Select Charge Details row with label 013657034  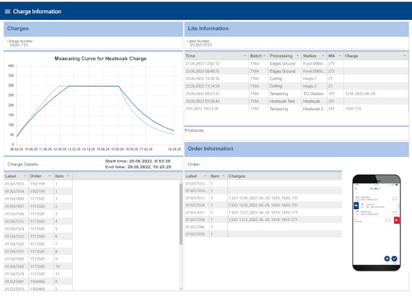click(x=38, y=191)
